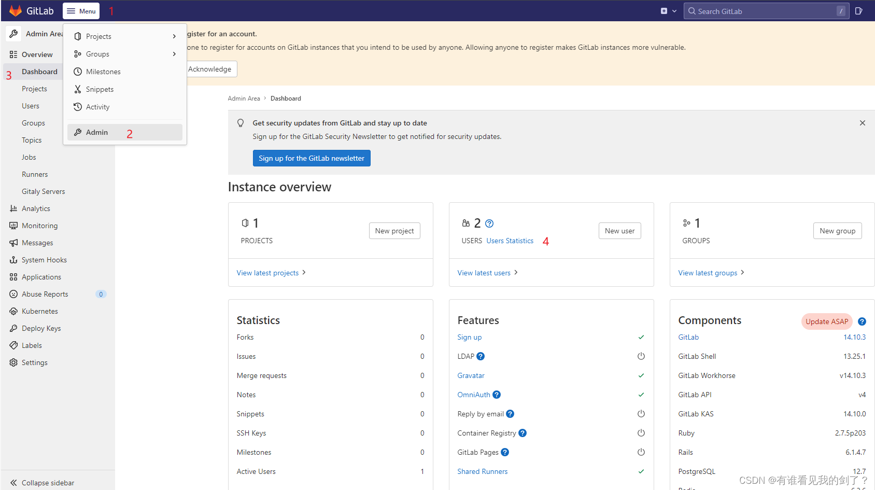The image size is (875, 490).
Task: Click the Snippets scissors icon in menu
Action: (x=78, y=89)
